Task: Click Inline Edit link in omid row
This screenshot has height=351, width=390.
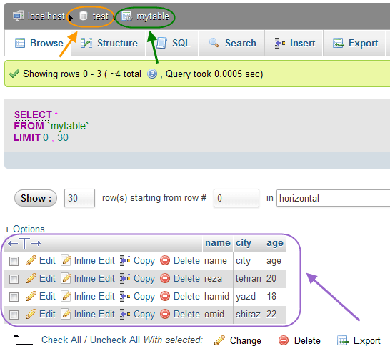Action: [94, 314]
